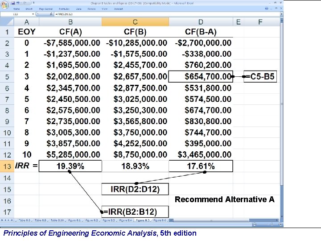
Task: Click the Name Box showing C13
Action: point(16,14)
